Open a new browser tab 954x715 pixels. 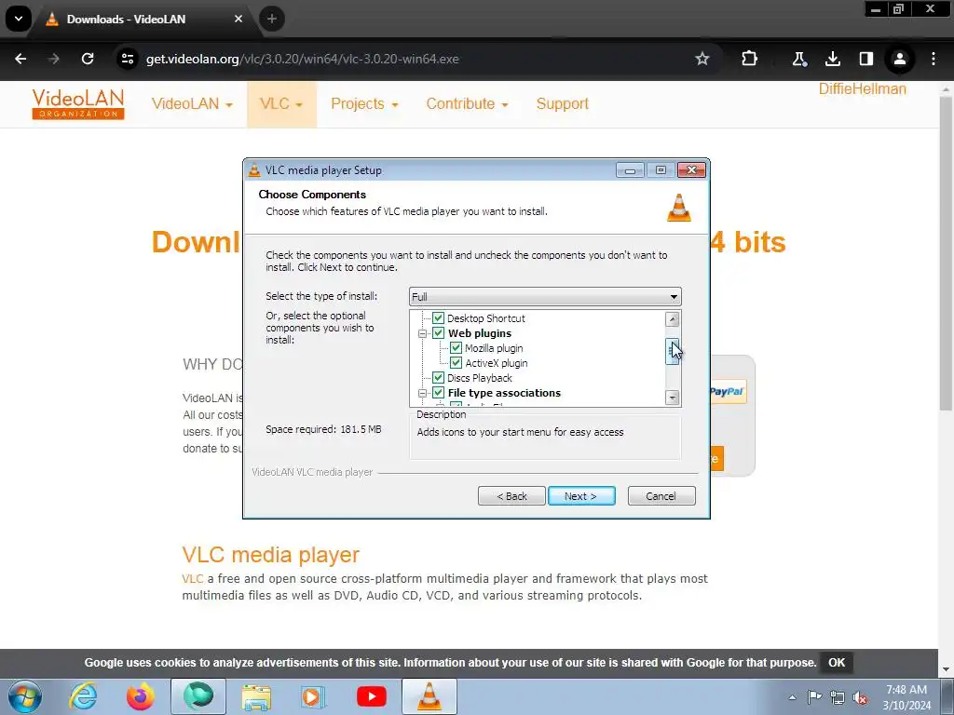(x=272, y=19)
